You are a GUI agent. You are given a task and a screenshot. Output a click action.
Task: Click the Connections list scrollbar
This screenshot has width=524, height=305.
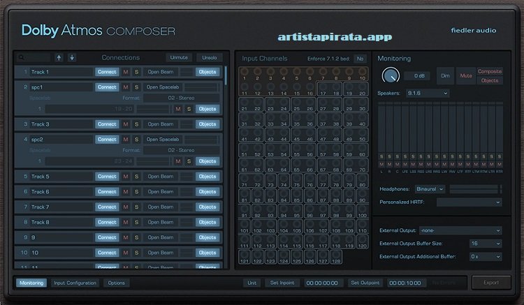click(x=226, y=75)
